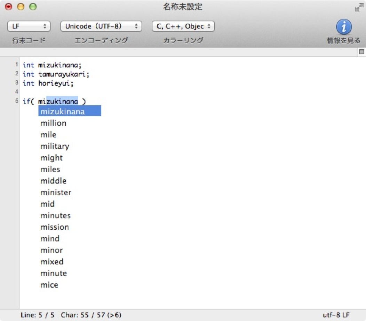
Task: Open the C, C++, Objec coloring dropdown
Action: [183, 26]
